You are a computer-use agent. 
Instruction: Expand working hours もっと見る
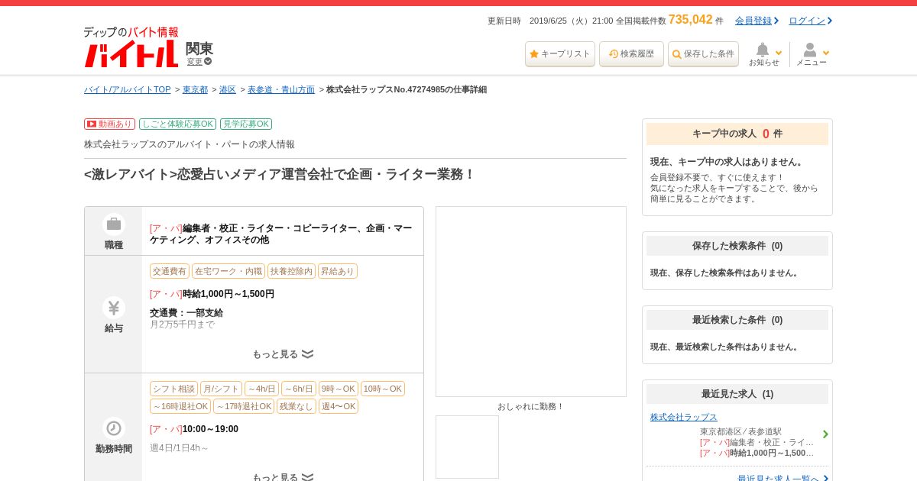pyautogui.click(x=283, y=476)
